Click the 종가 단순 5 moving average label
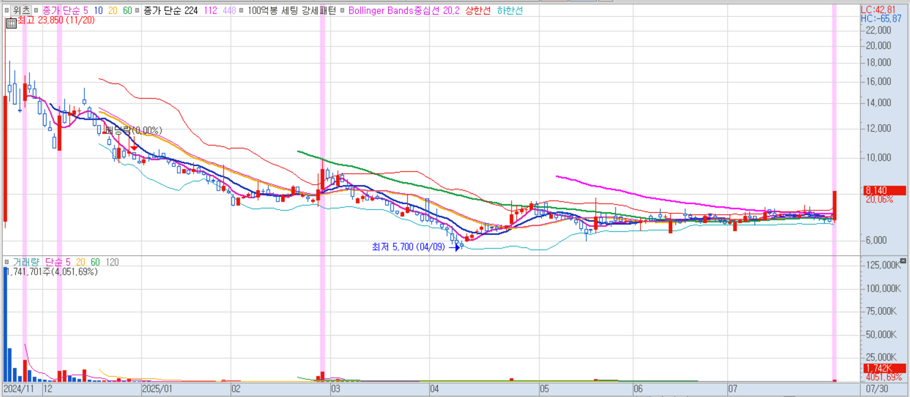910x397 pixels. coord(65,10)
